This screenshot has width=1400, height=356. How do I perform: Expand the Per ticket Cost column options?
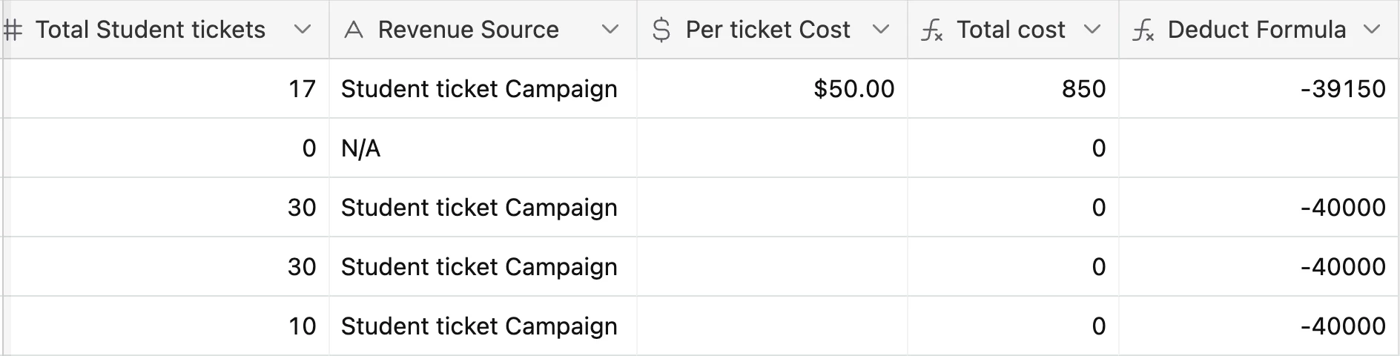point(880,30)
